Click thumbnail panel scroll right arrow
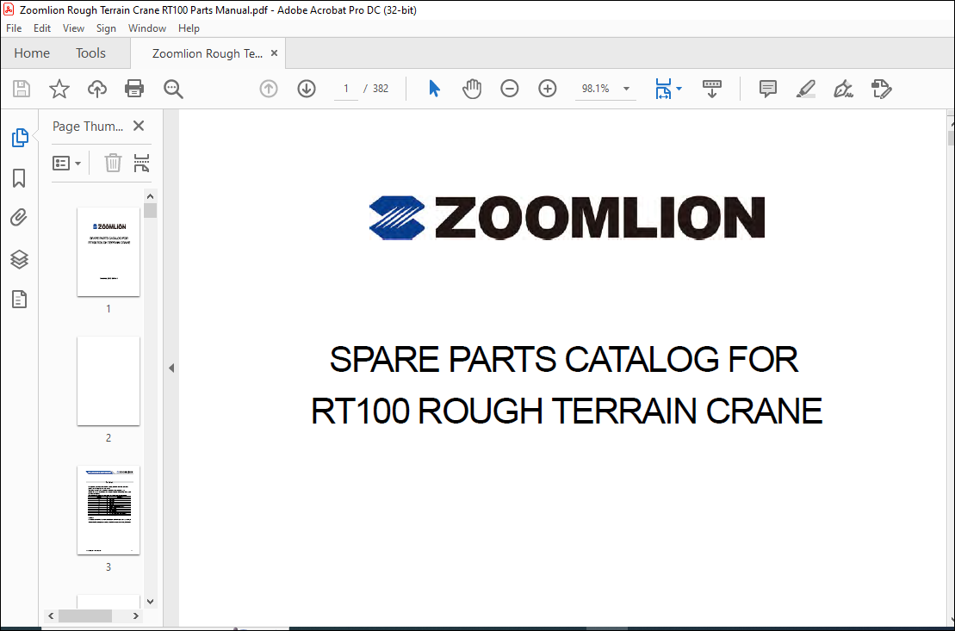The height and width of the screenshot is (631, 955). (136, 616)
